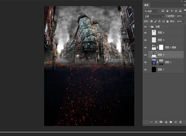Click the 填充 fill percentage field
Screen dimensions: 186x136
tap(179, 21)
